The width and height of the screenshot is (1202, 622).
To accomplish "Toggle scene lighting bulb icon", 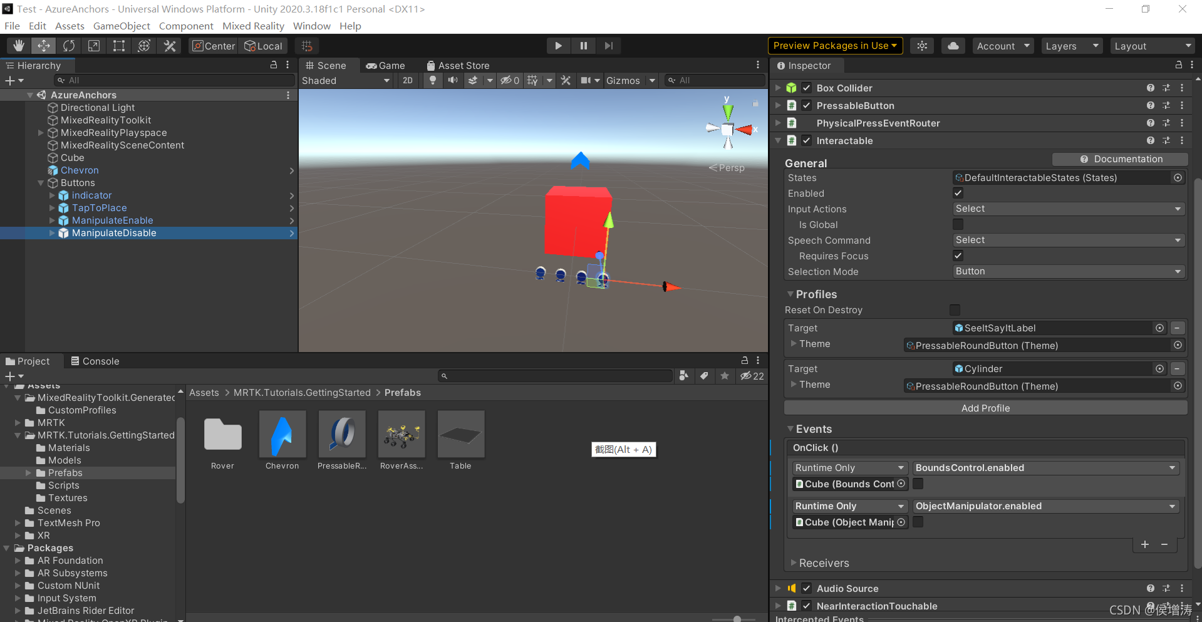I will pyautogui.click(x=432, y=80).
